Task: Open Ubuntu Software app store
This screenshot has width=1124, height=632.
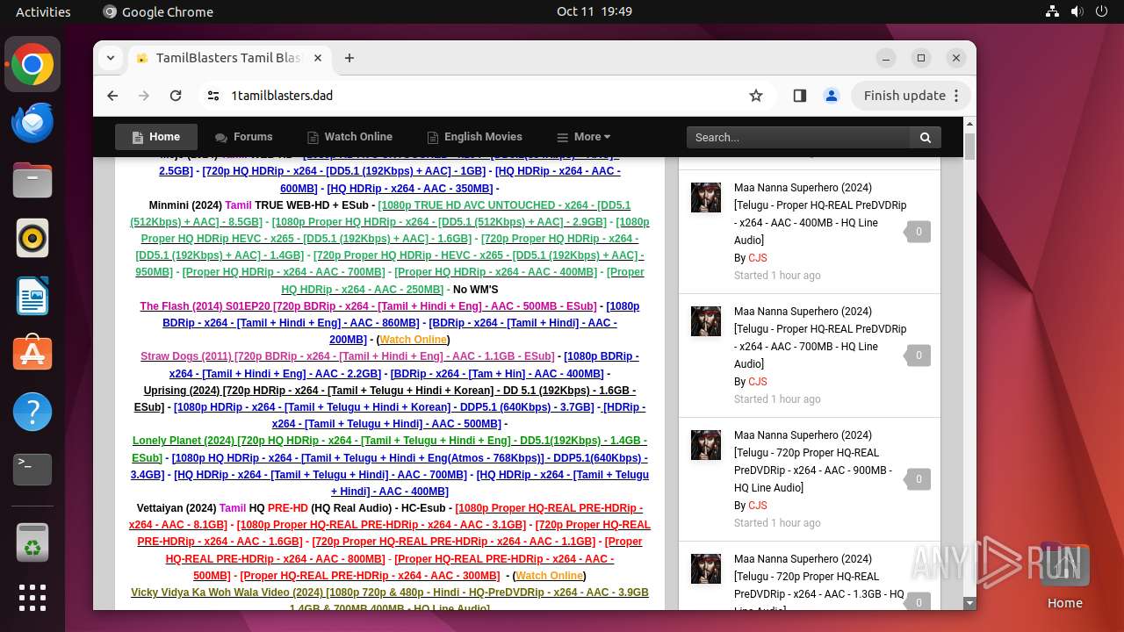Action: [x=32, y=355]
